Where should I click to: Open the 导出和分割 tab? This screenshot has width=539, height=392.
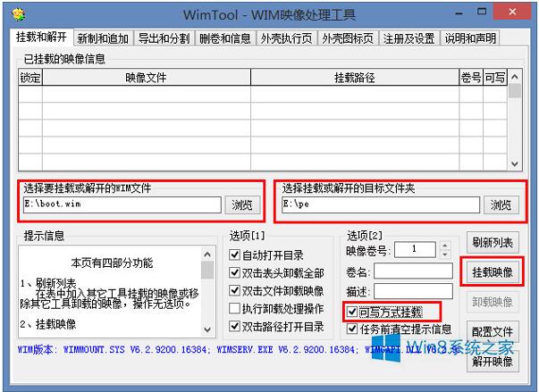click(164, 38)
